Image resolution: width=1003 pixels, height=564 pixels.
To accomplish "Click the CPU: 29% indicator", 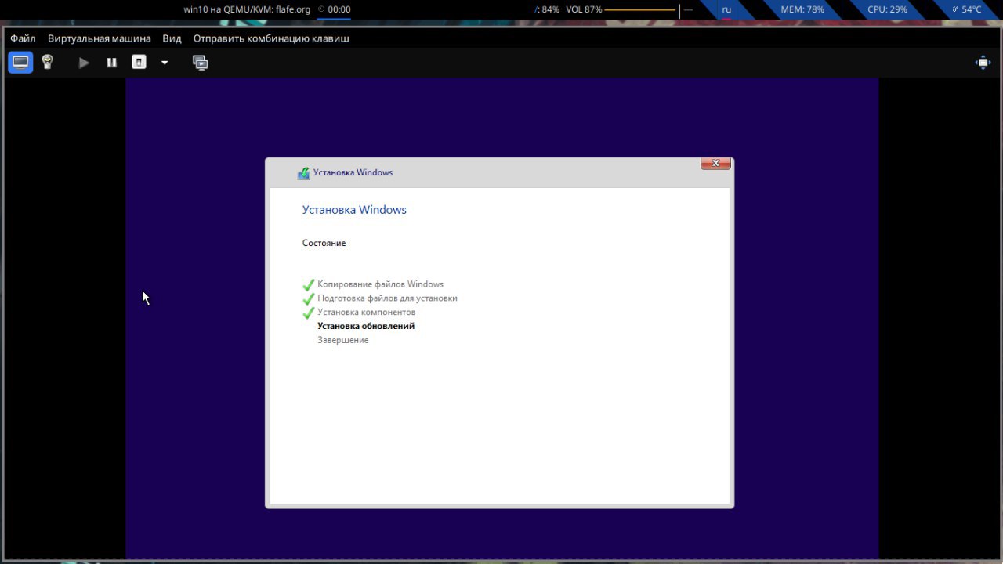I will 887,9.
